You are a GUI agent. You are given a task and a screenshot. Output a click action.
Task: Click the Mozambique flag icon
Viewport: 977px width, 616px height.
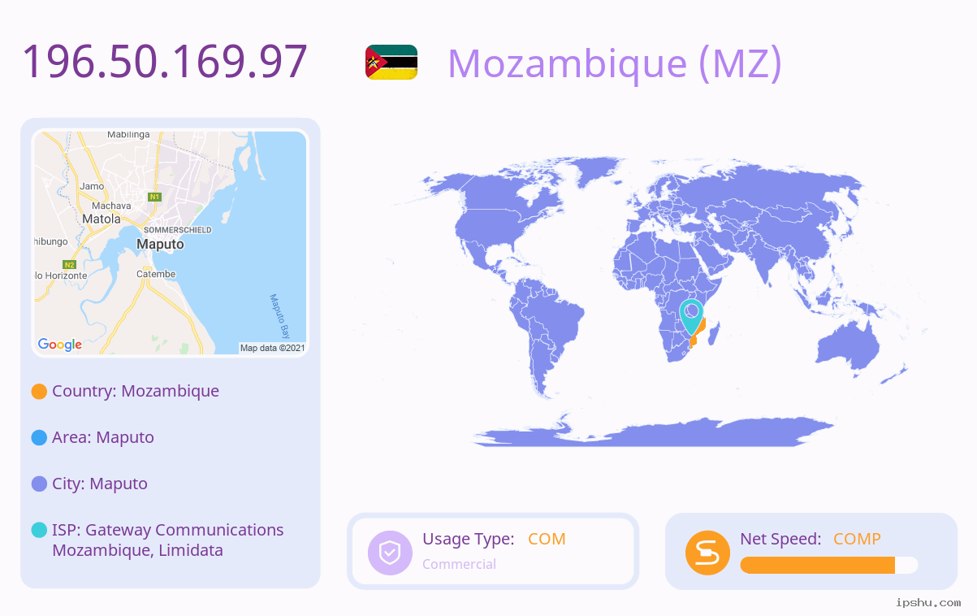(391, 62)
